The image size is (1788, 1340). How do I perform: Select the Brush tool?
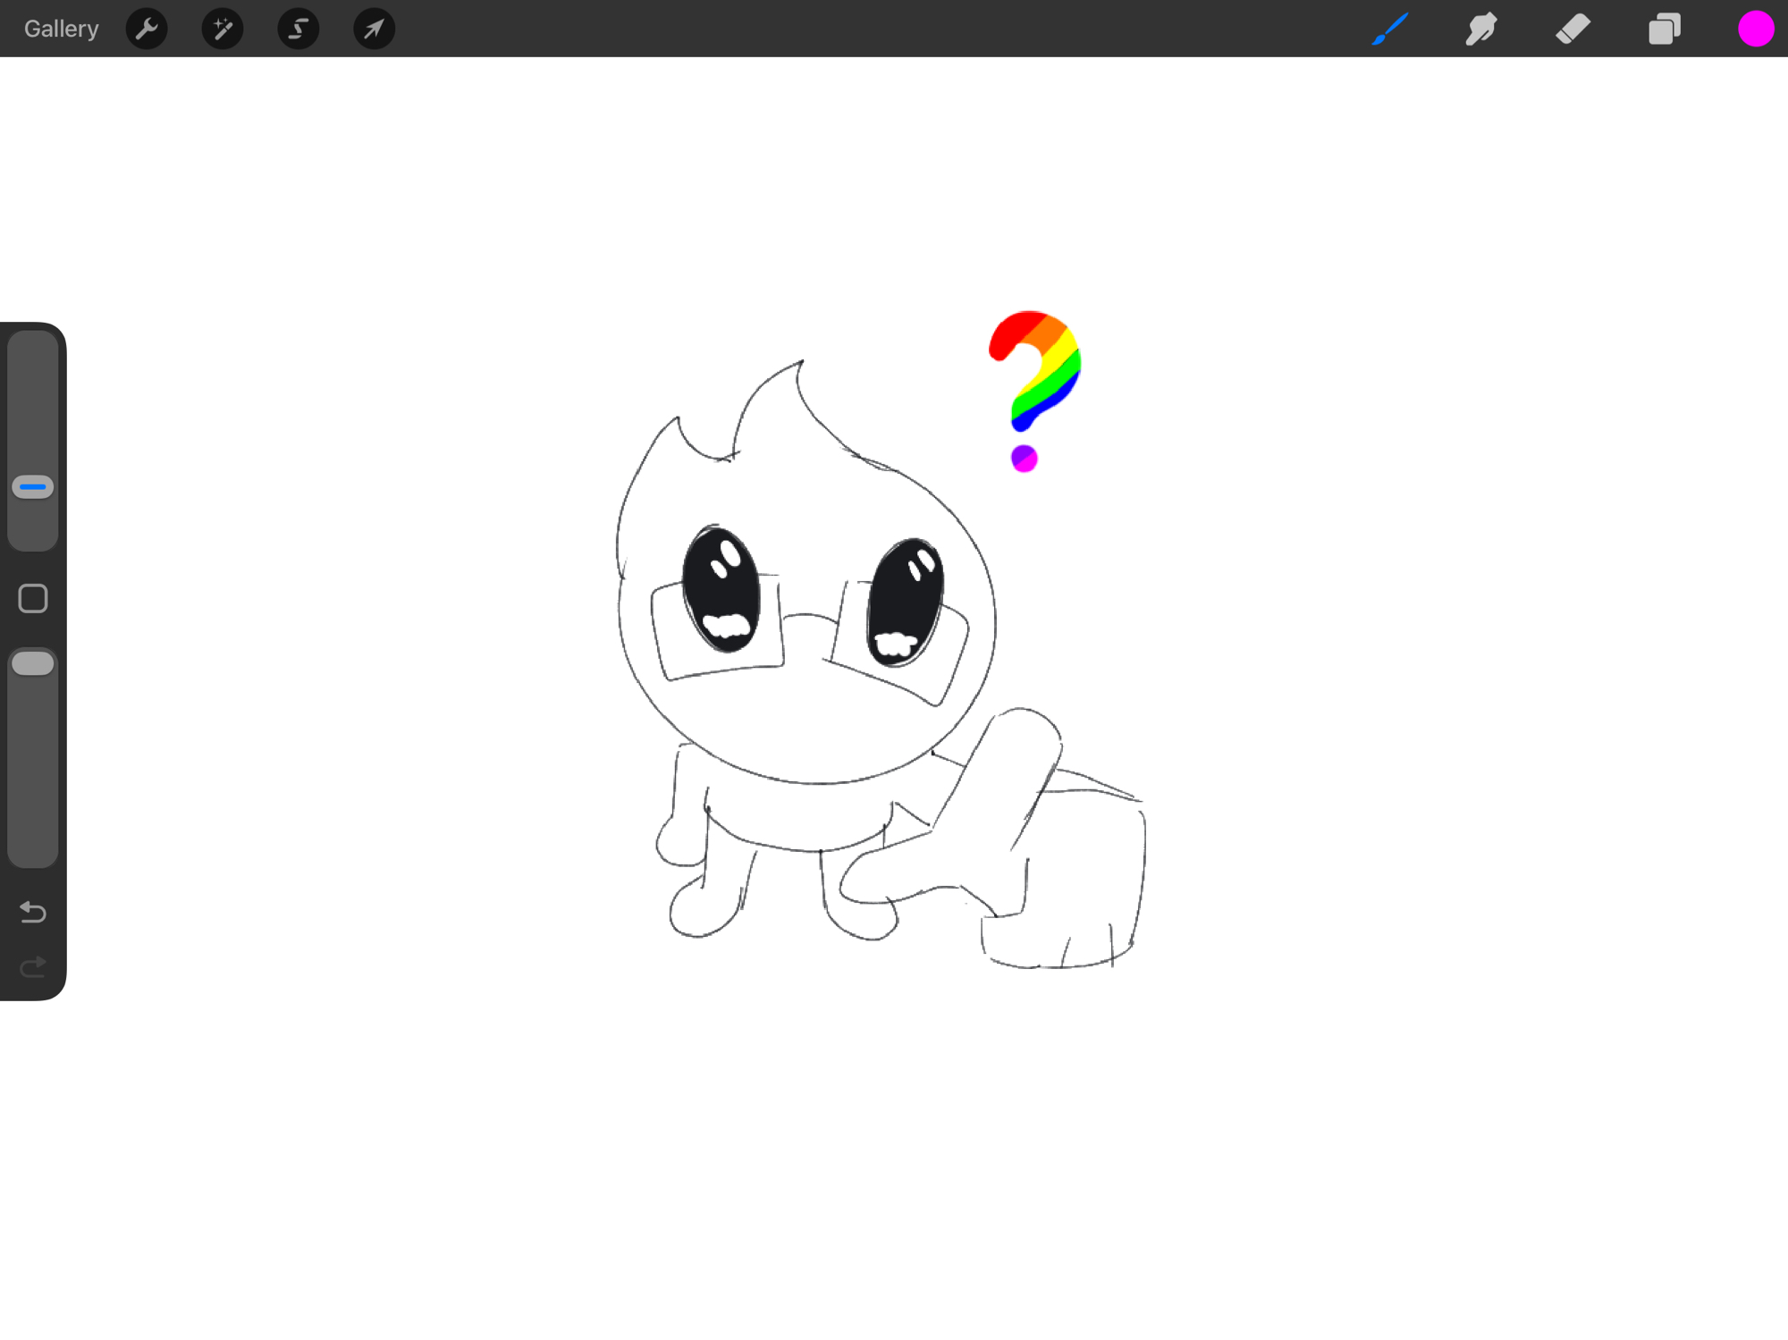pos(1390,29)
